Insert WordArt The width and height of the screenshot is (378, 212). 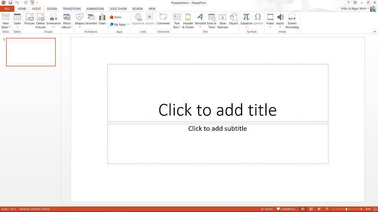point(200,21)
